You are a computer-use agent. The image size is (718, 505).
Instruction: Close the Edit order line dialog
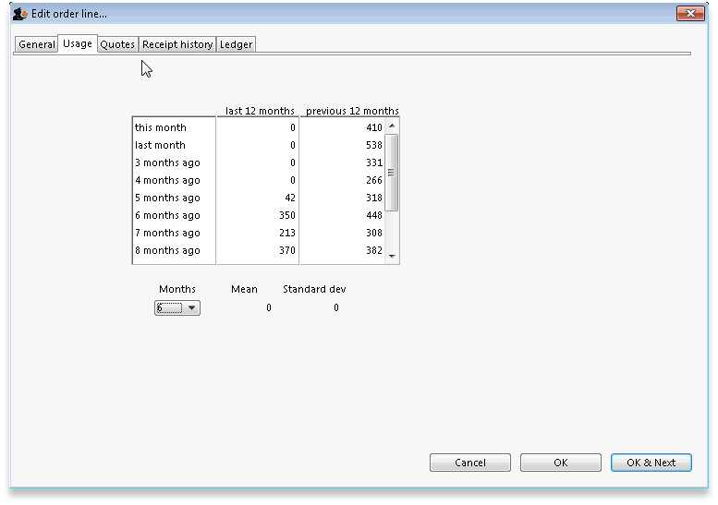[x=689, y=14]
